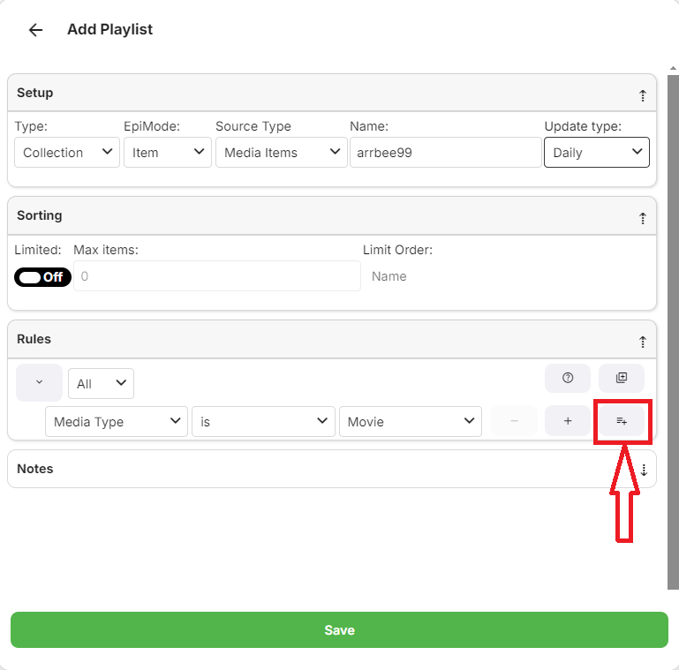Collapse the Rules section
Image resolution: width=679 pixels, height=670 pixels.
click(642, 341)
